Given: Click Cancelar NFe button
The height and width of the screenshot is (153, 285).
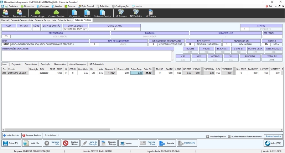Looking at the screenshot, I should pos(52,143).
